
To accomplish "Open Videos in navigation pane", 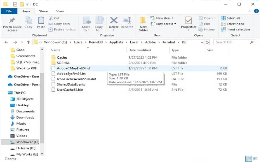I will coord(19,136).
